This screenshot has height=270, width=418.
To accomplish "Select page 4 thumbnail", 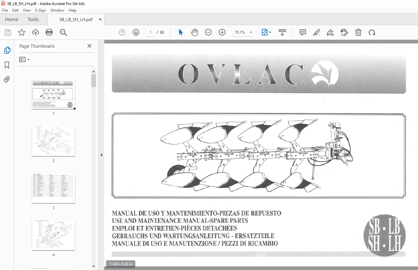I will click(x=54, y=235).
